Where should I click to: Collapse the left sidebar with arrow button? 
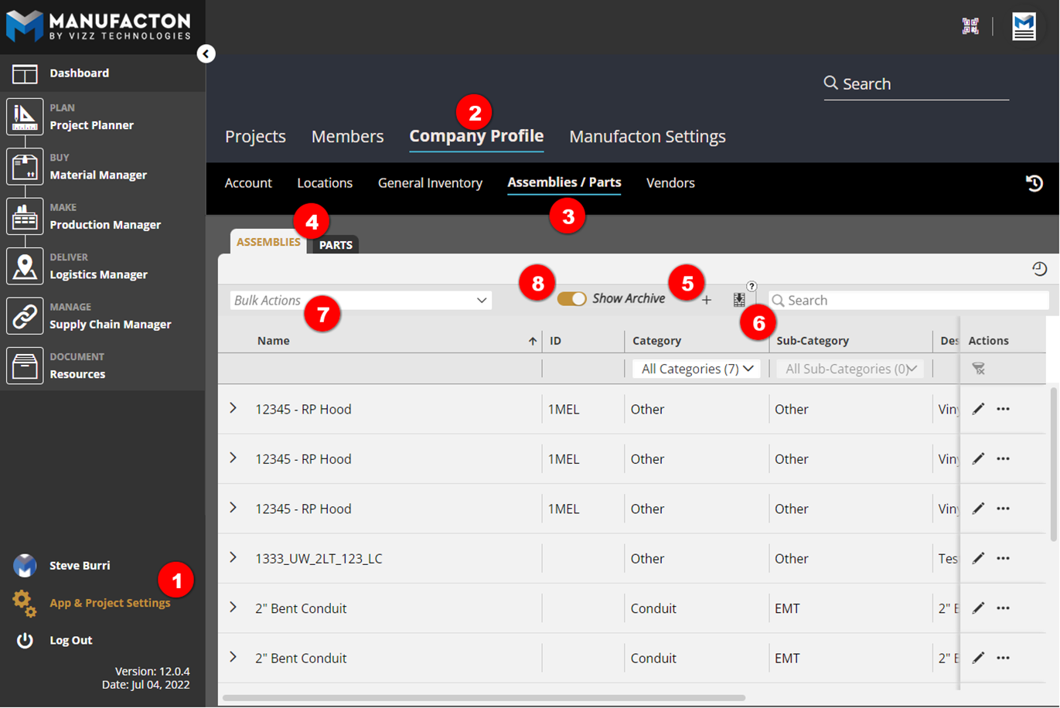[206, 53]
